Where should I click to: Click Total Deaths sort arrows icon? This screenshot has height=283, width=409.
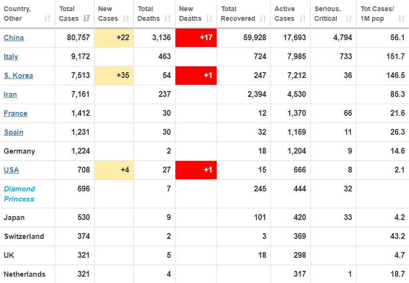click(x=167, y=18)
